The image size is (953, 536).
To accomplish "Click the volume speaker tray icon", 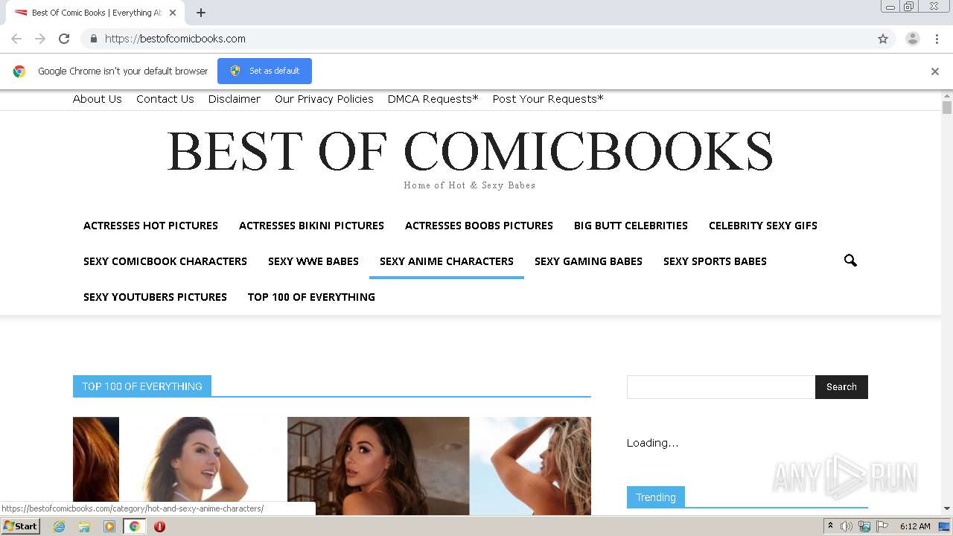I will pos(847,526).
